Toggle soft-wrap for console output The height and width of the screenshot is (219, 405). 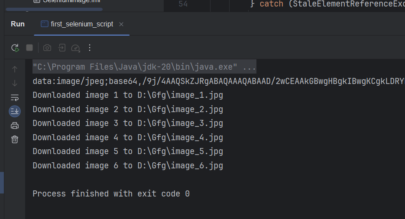pos(15,97)
